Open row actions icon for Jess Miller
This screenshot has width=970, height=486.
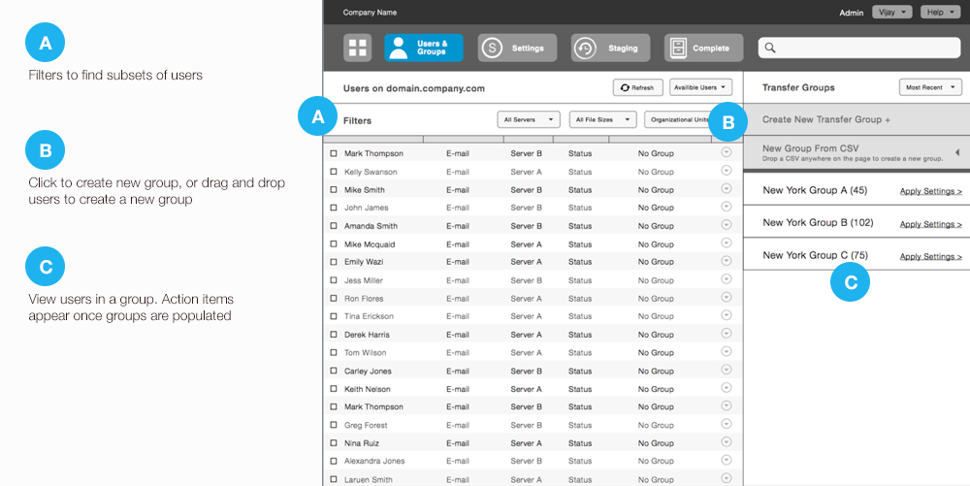(x=727, y=279)
